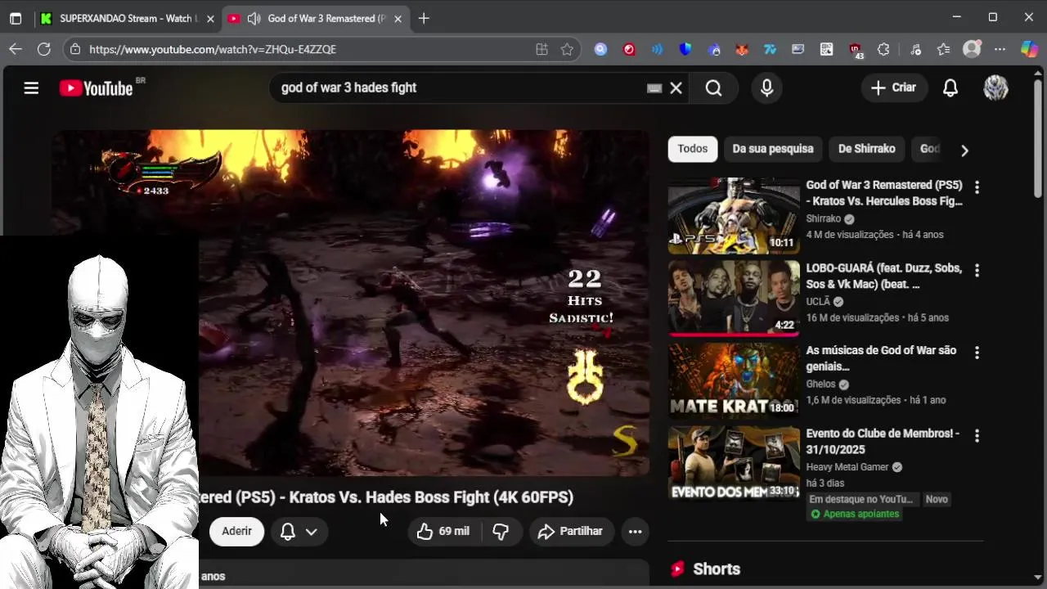Open the QR code extension

click(827, 49)
